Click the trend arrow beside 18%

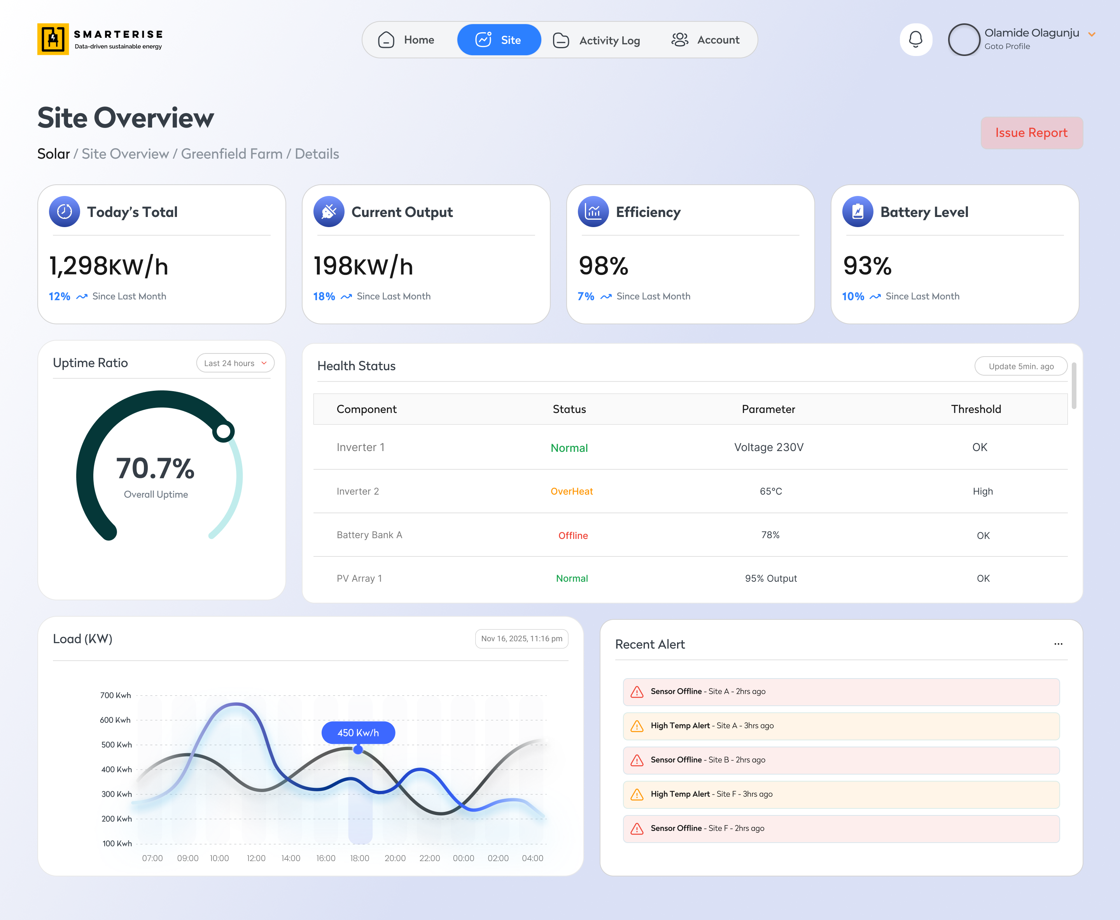[346, 297]
